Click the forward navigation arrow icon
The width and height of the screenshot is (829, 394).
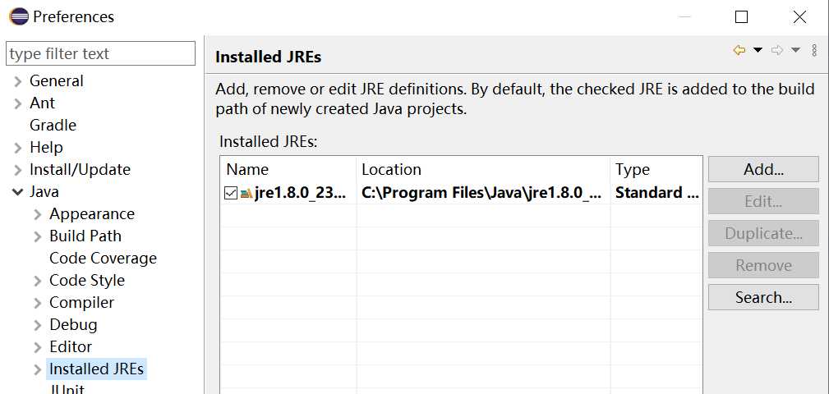pyautogui.click(x=776, y=51)
